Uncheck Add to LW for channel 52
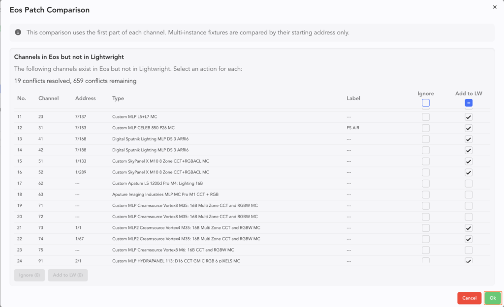Image resolution: width=504 pixels, height=307 pixels. (469, 172)
